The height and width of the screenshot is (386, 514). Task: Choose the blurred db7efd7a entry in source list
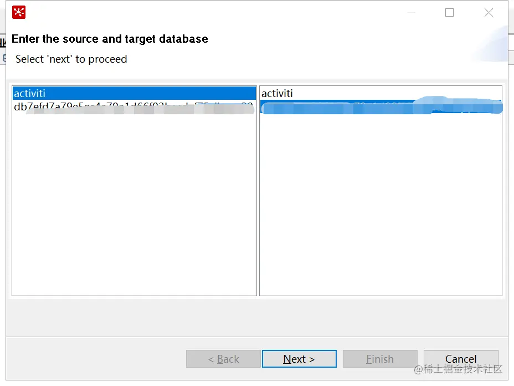(134, 107)
